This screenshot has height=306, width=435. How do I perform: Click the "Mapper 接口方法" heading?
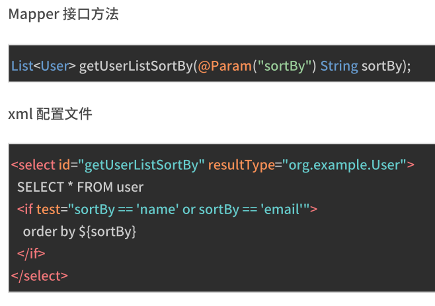63,14
